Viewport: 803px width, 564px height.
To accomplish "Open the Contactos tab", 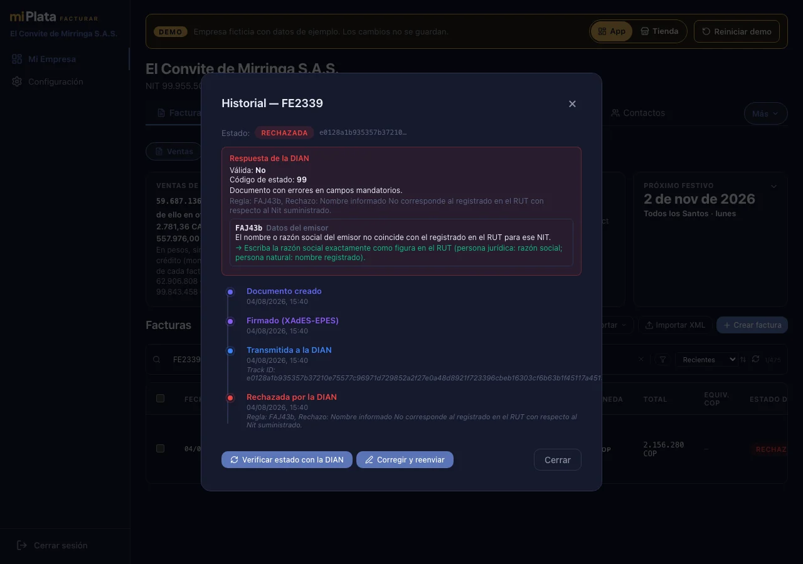I will 637,113.
